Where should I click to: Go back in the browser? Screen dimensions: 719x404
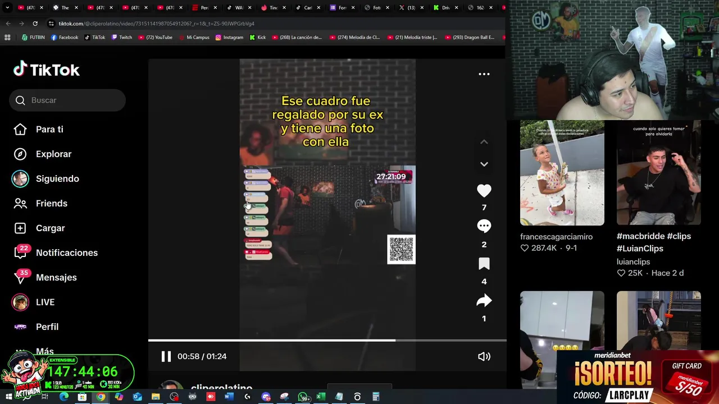[8, 24]
